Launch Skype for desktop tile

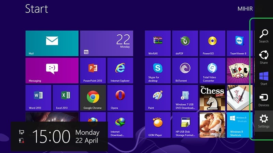coord(158,71)
